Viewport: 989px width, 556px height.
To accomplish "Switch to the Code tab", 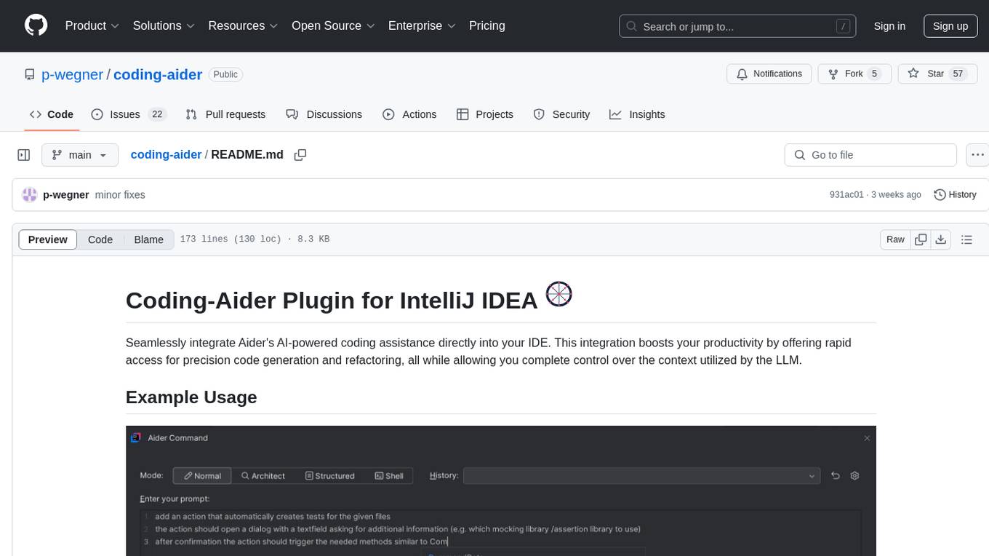I will pyautogui.click(x=51, y=114).
